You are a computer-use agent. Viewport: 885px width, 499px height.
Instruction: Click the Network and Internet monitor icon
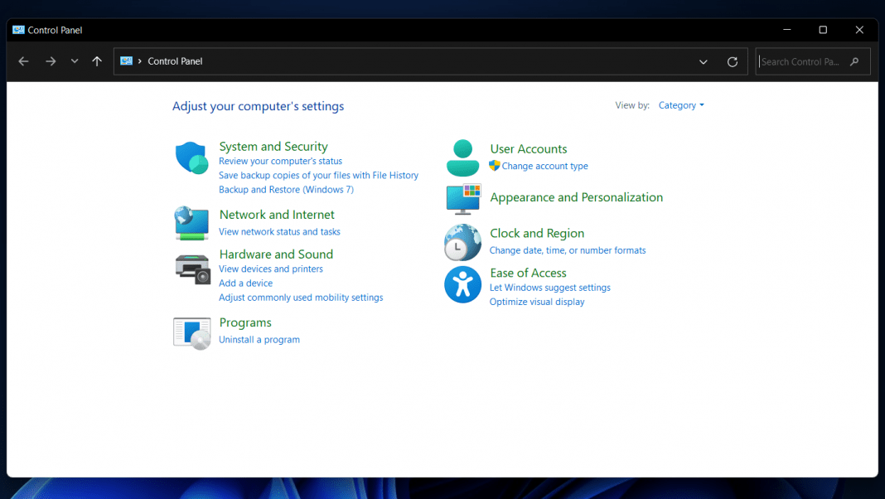point(191,223)
